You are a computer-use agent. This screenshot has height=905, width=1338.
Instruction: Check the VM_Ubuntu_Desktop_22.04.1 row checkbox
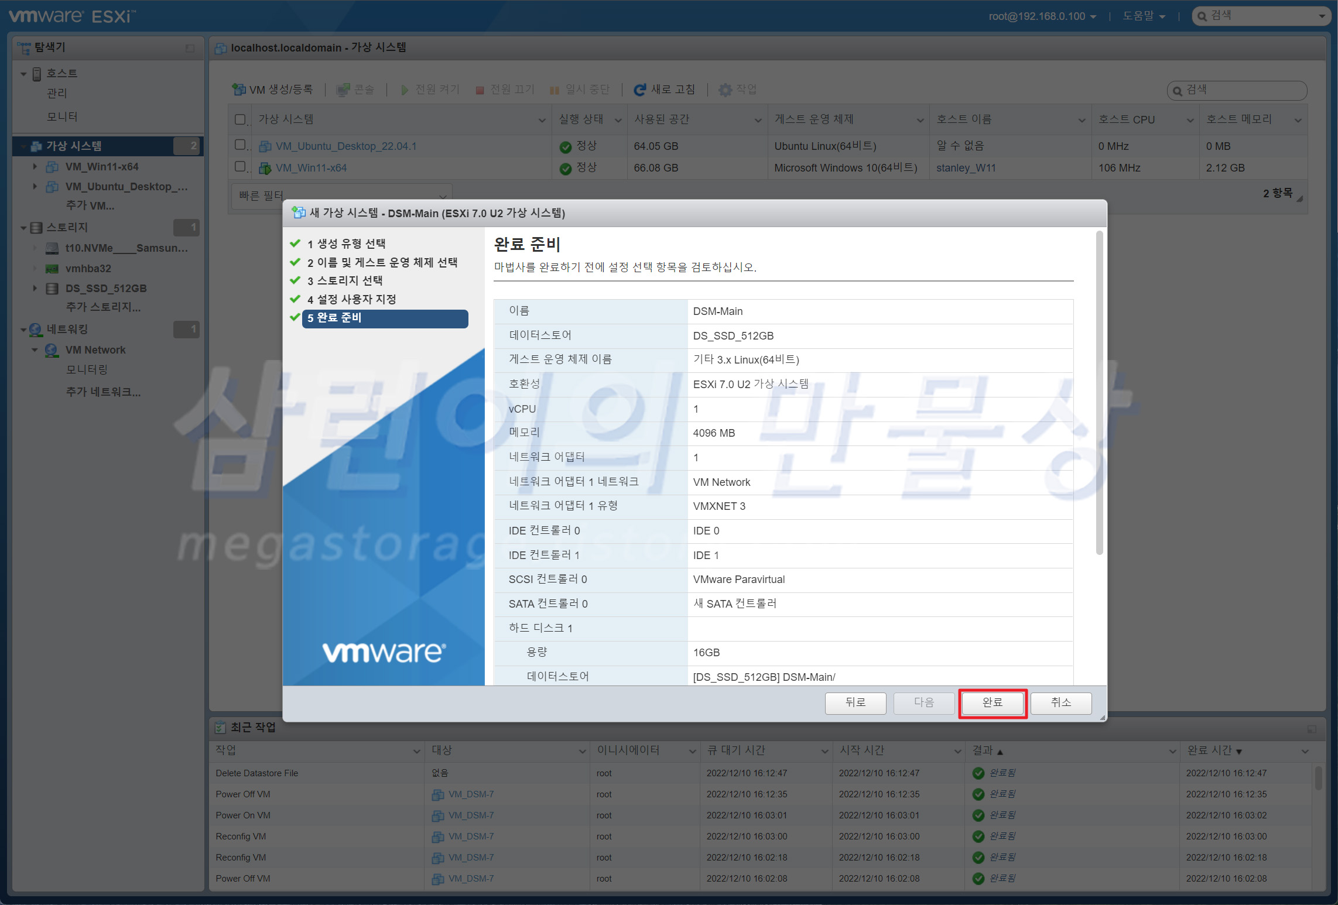pos(239,145)
